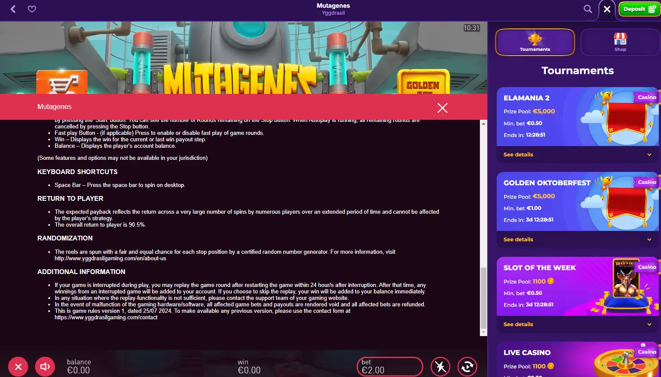
Task: Open the LIVE CASINO tournament card
Action: [x=577, y=359]
